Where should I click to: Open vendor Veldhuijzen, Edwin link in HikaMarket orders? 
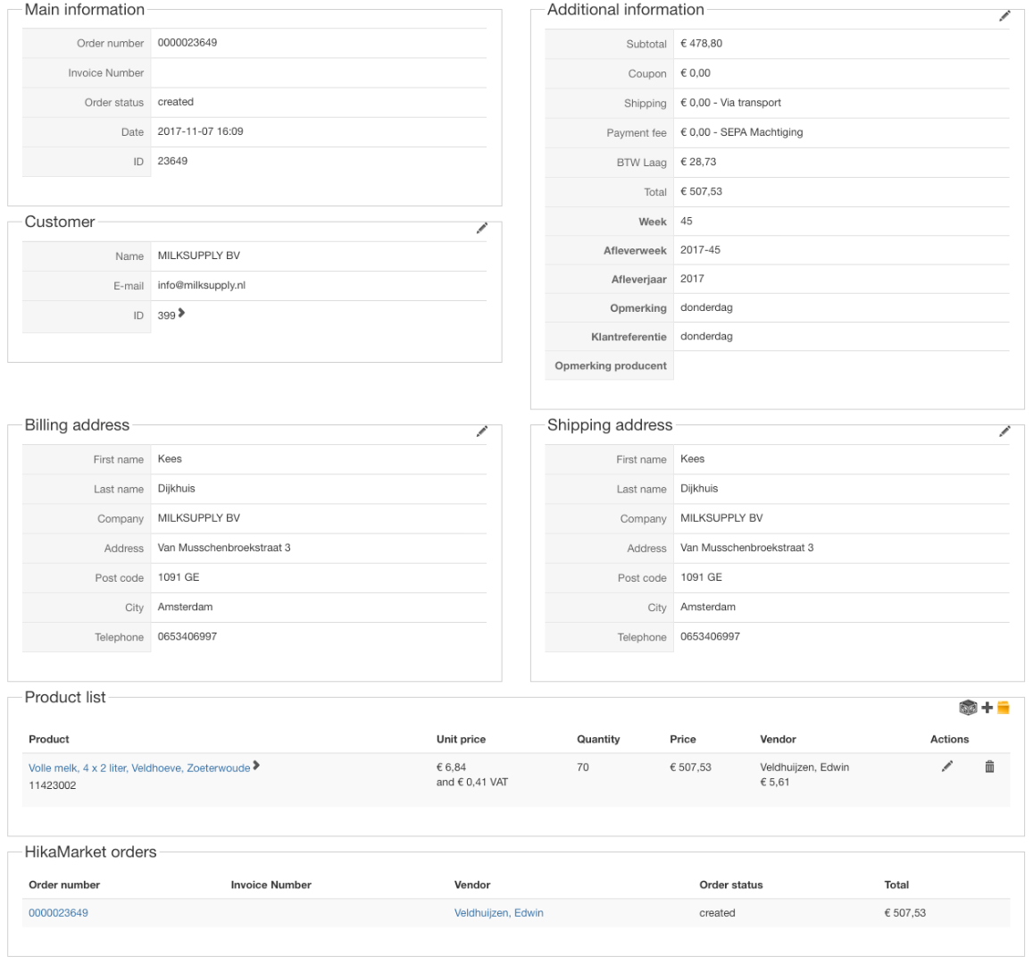498,913
